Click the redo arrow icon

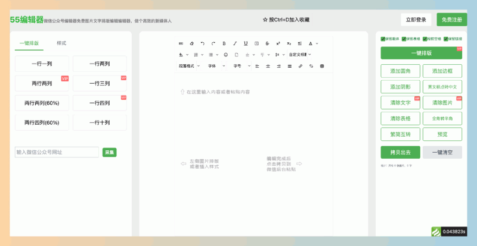pos(213,44)
